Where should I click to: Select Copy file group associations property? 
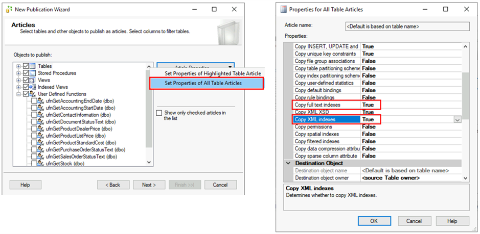[378, 61]
